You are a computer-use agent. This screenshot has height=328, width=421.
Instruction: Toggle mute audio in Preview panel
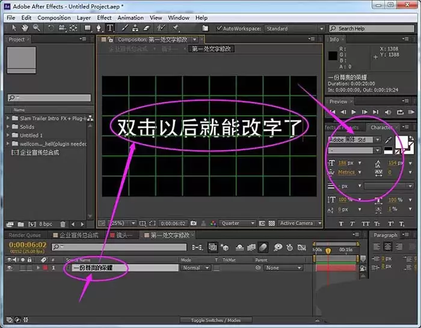388,112
